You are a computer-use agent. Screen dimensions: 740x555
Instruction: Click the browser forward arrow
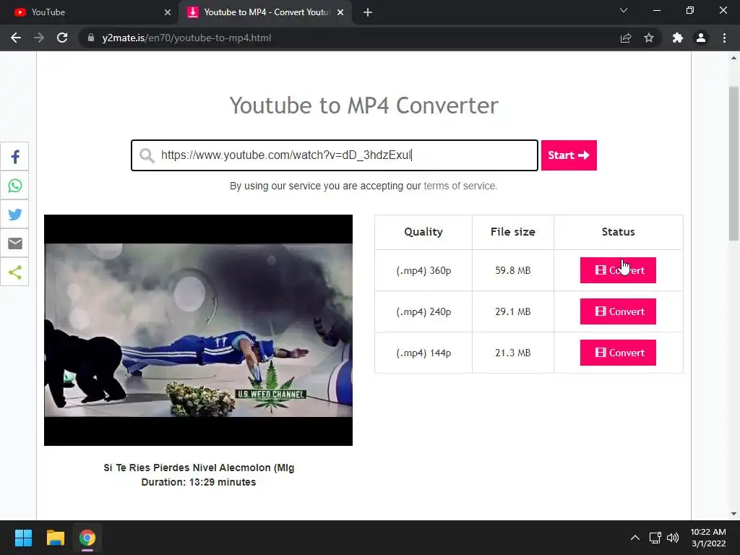click(x=39, y=38)
